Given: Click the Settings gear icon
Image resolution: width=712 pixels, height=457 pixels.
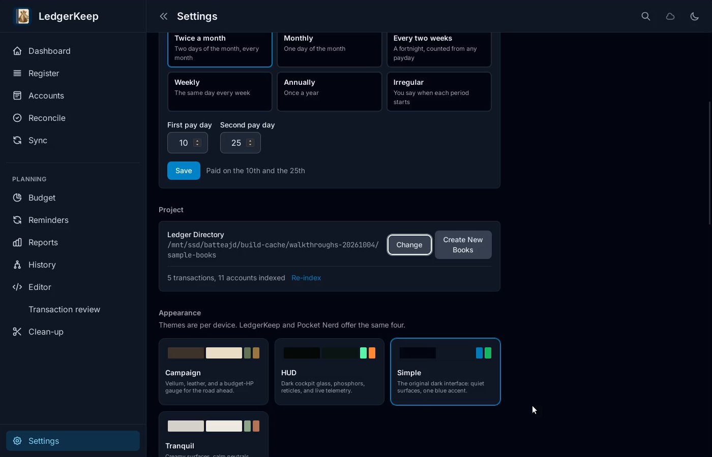Looking at the screenshot, I should (17, 441).
